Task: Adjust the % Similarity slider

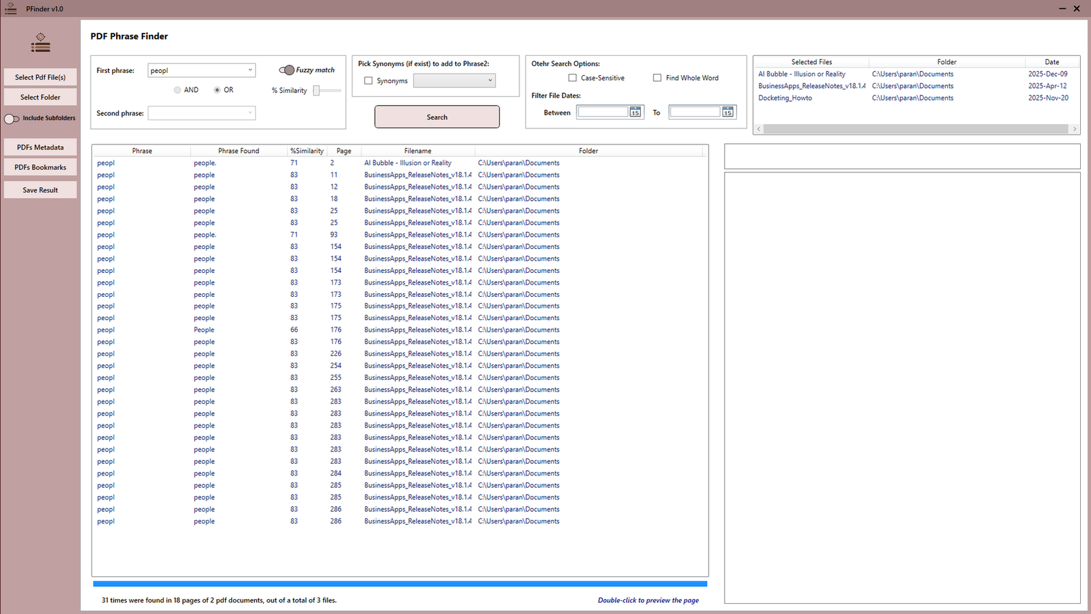Action: [x=318, y=90]
